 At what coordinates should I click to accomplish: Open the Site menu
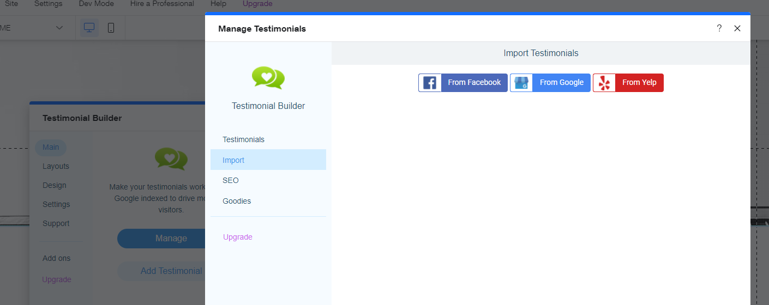point(11,4)
